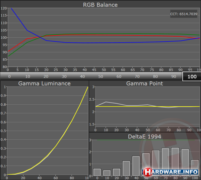
Task: Click the DeltaE bar for level 40
Action: (x=136, y=166)
